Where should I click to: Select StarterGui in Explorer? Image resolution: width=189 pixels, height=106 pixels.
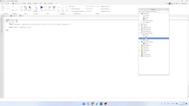(146, 47)
